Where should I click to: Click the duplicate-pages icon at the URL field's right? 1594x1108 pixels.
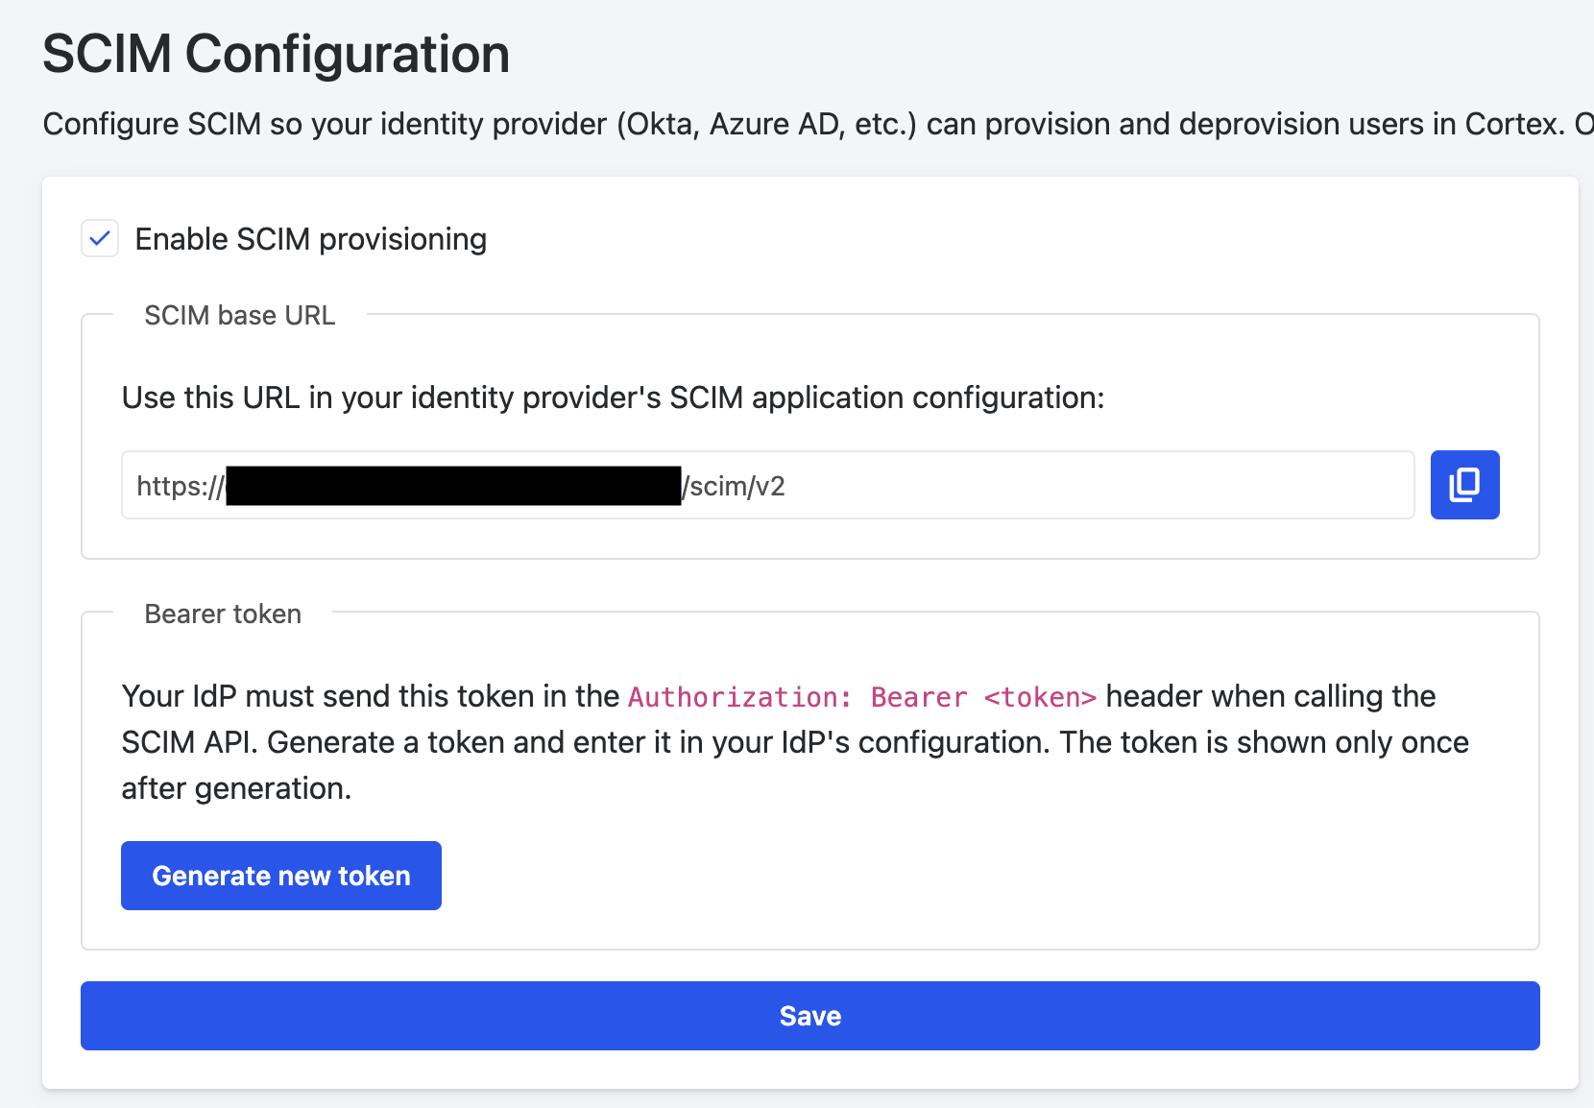1463,485
